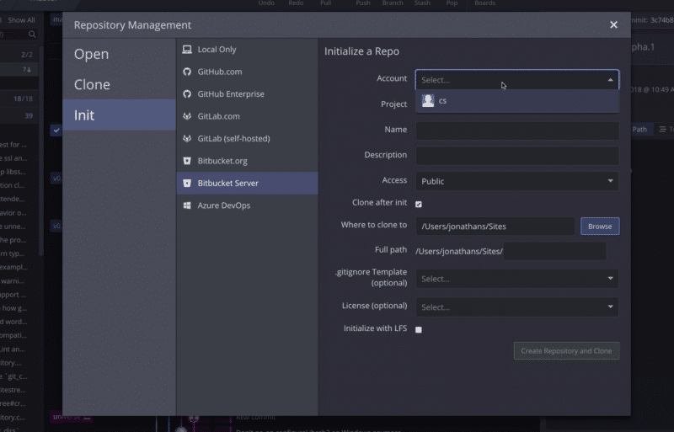
Task: Select the Init tab
Action: tap(119, 115)
